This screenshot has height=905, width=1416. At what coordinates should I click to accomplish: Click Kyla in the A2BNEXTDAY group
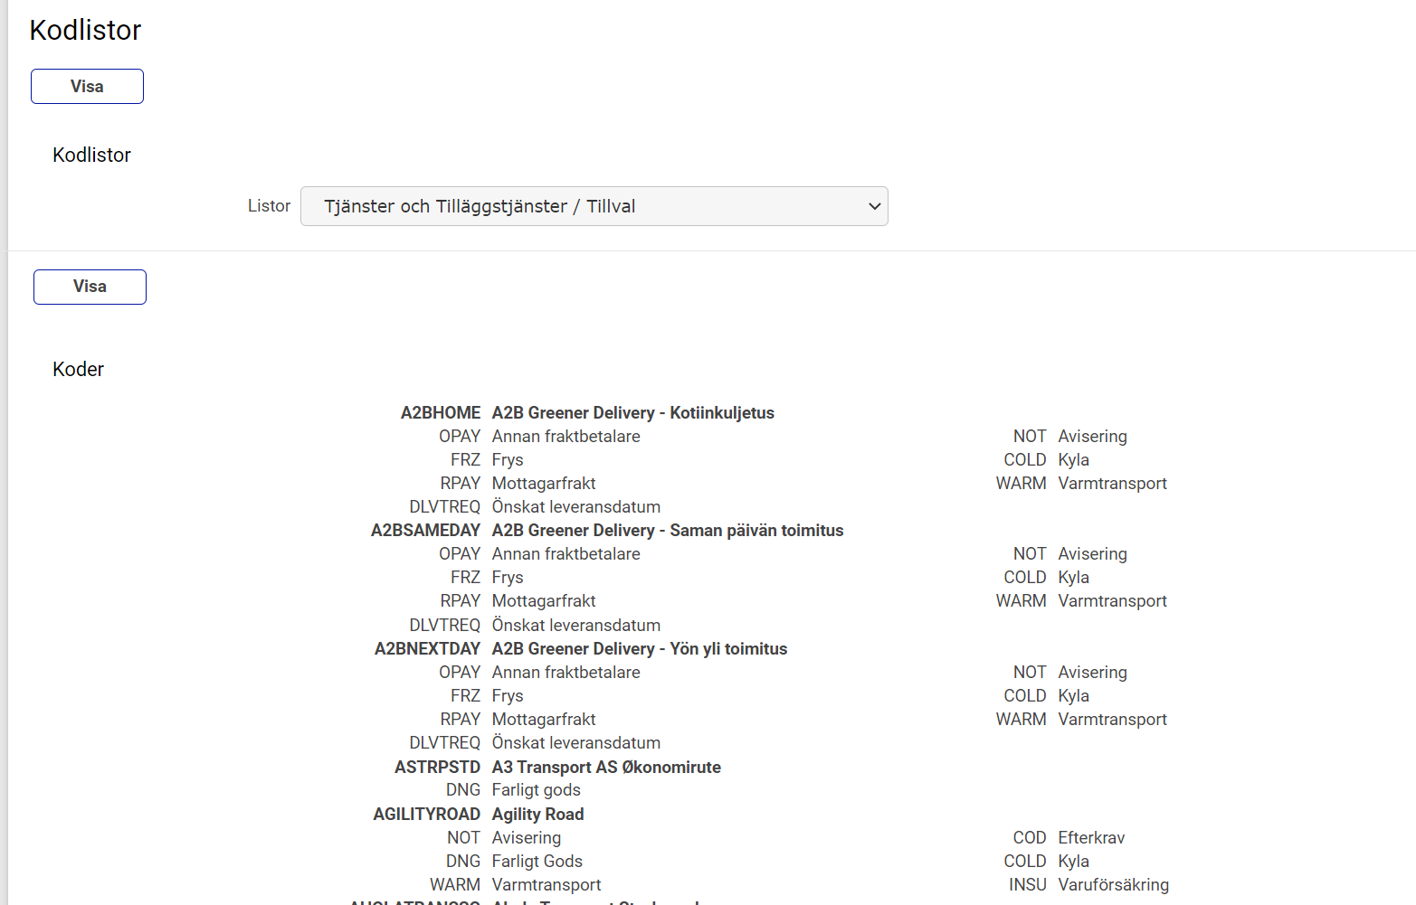click(1074, 695)
